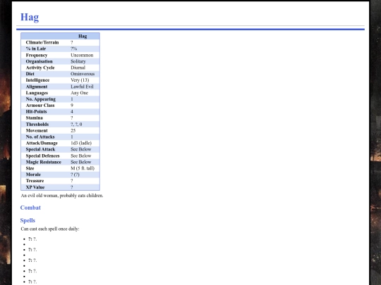This screenshot has height=285, width=381.
Task: Click the Climate/Terrain row label
Action: click(x=42, y=42)
